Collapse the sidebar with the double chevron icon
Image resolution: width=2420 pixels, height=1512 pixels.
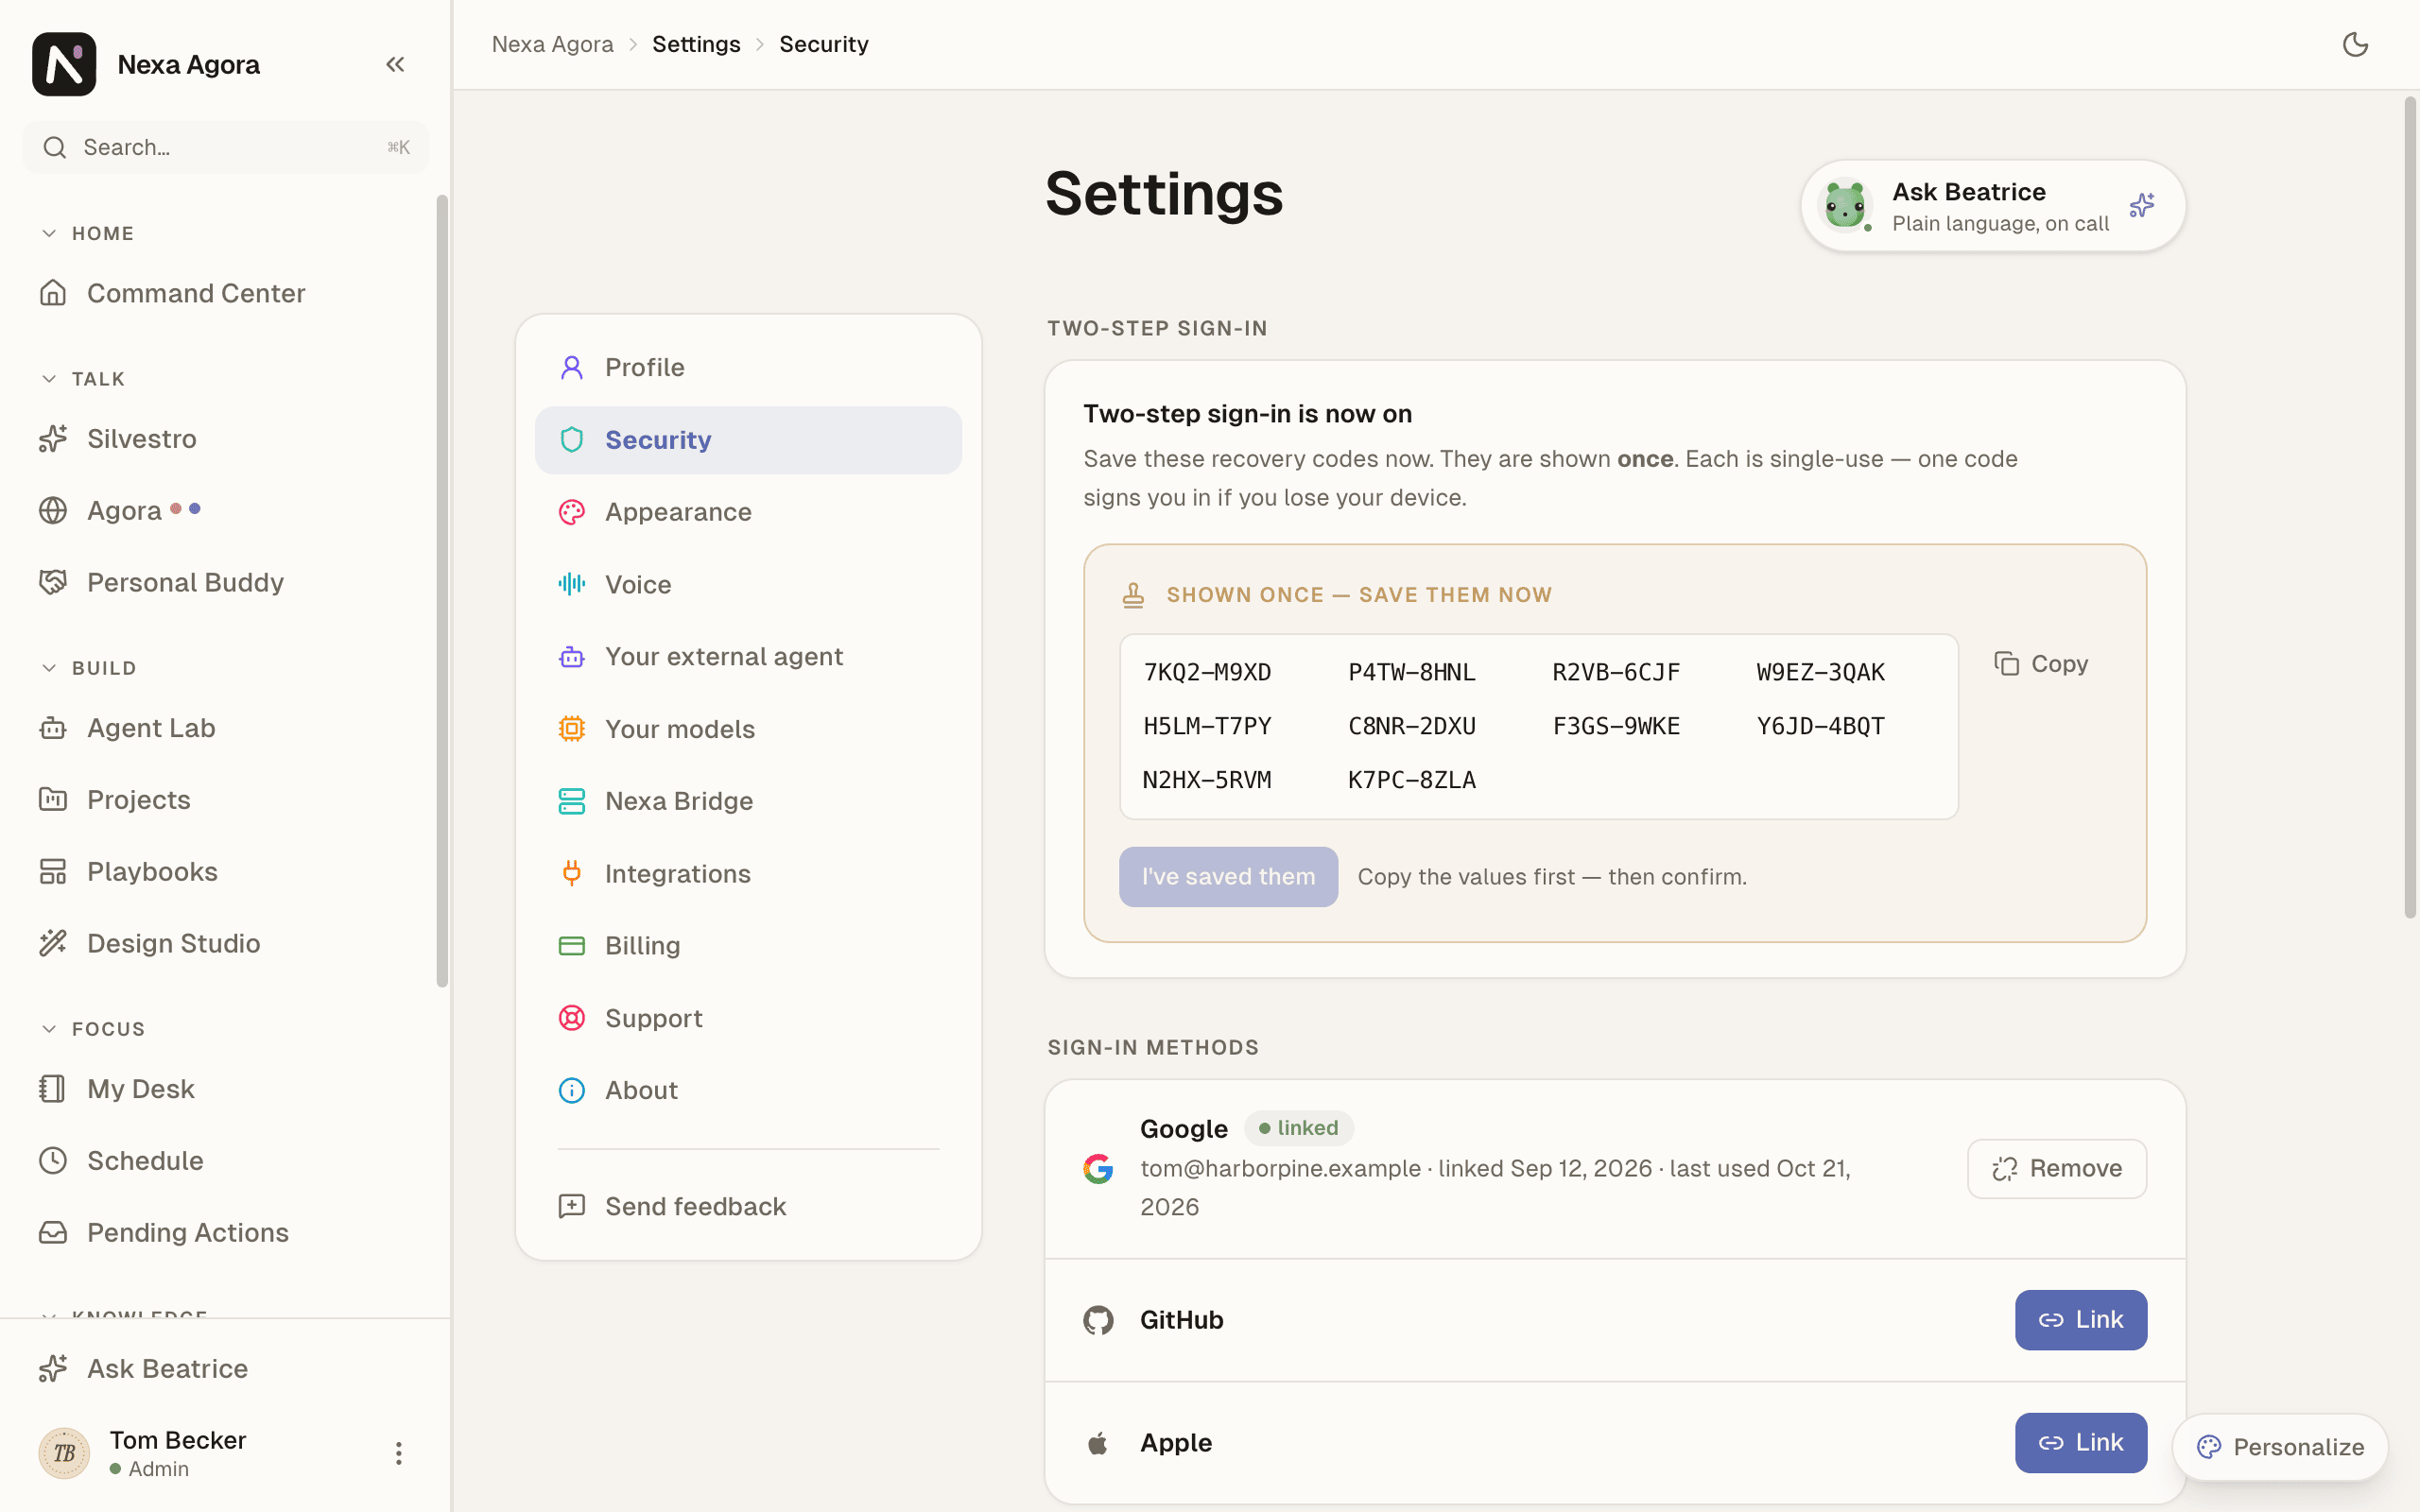click(x=395, y=64)
